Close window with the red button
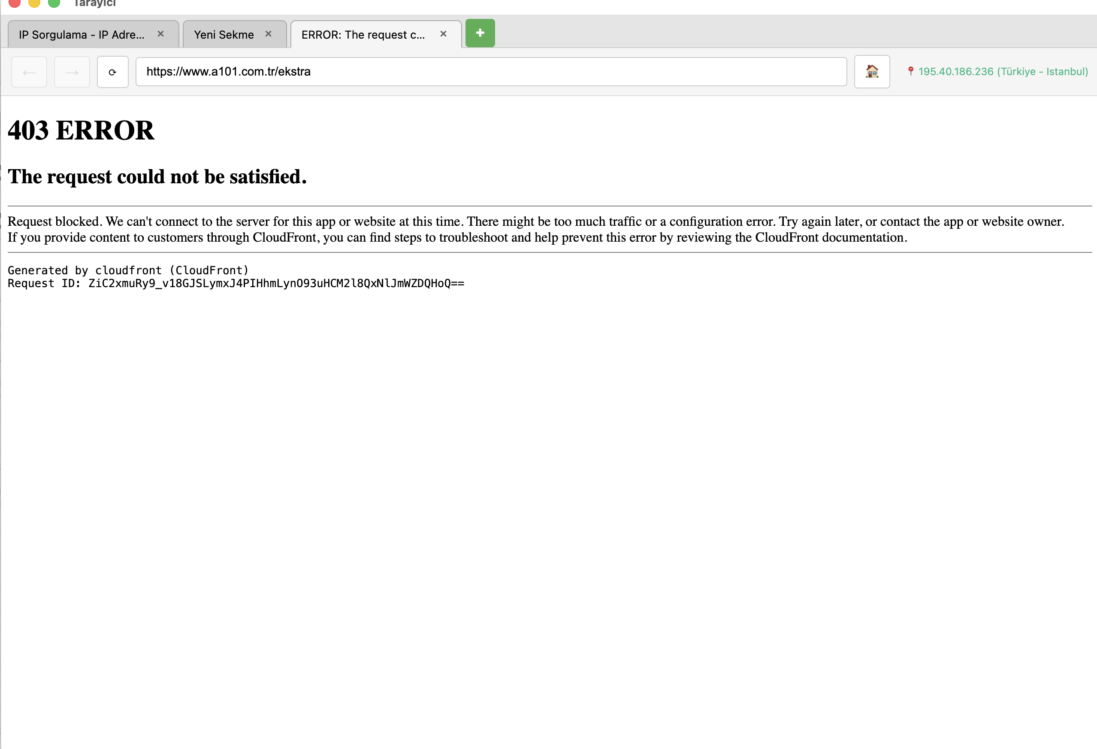The image size is (1097, 749). click(15, 3)
